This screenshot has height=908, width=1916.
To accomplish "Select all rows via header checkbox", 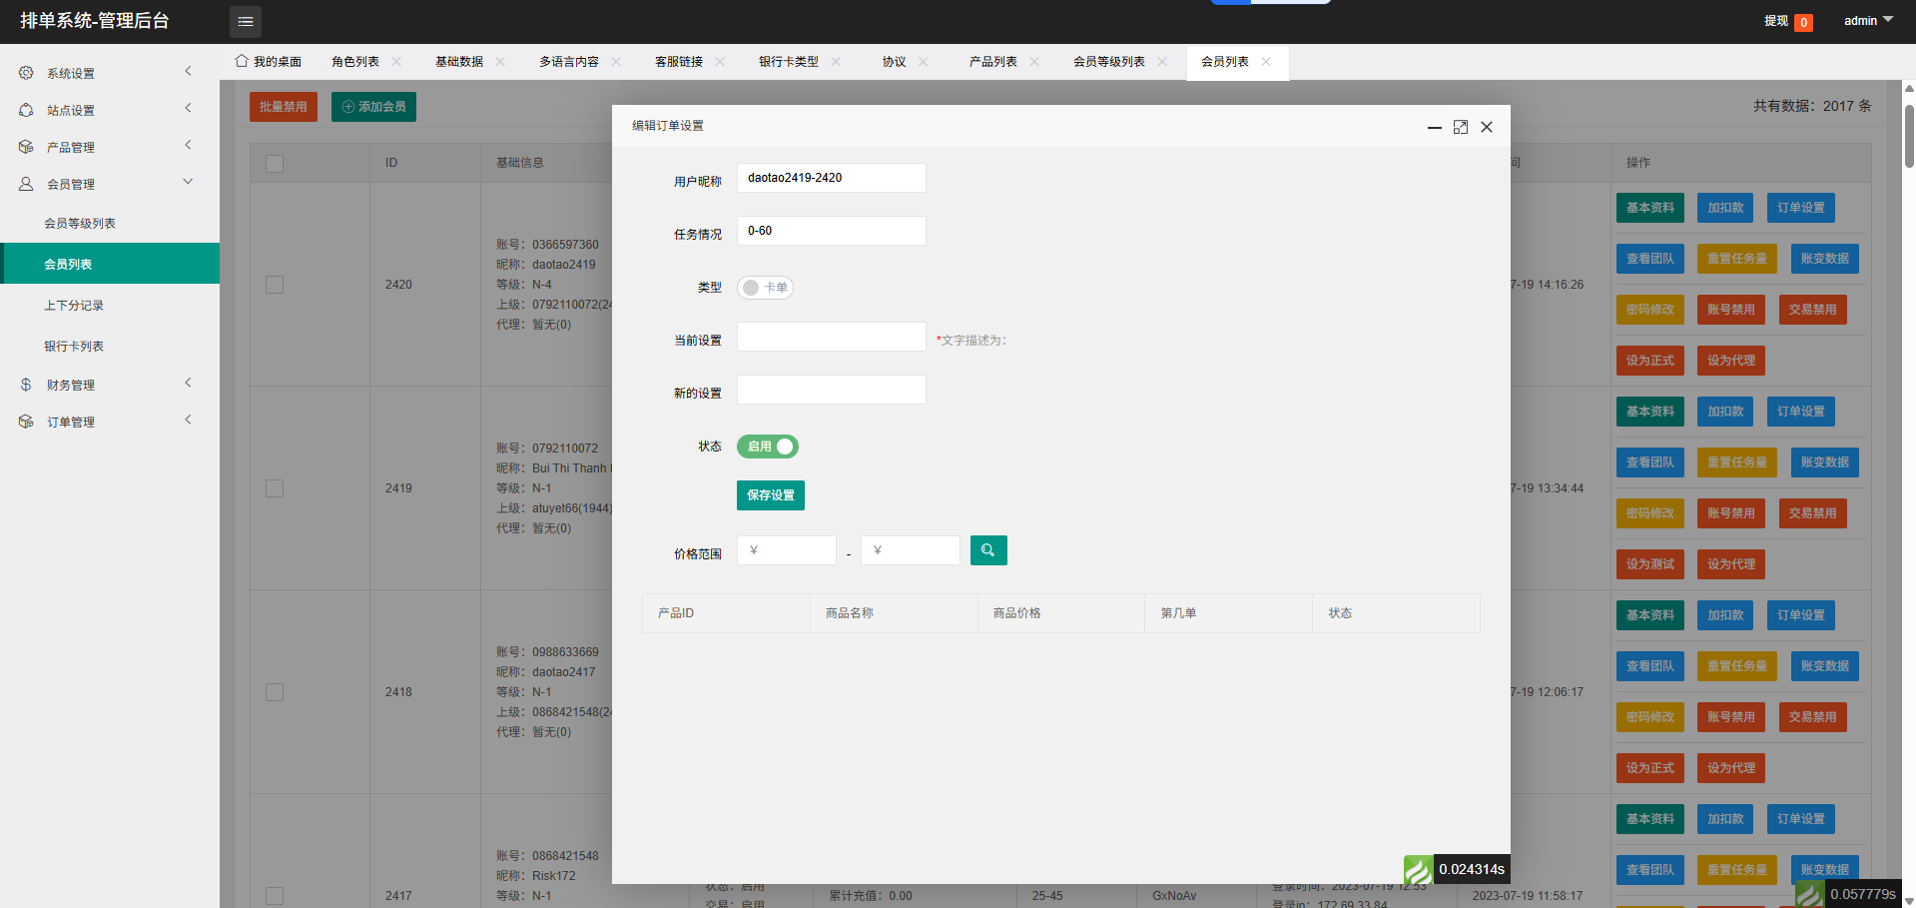I will pyautogui.click(x=275, y=163).
